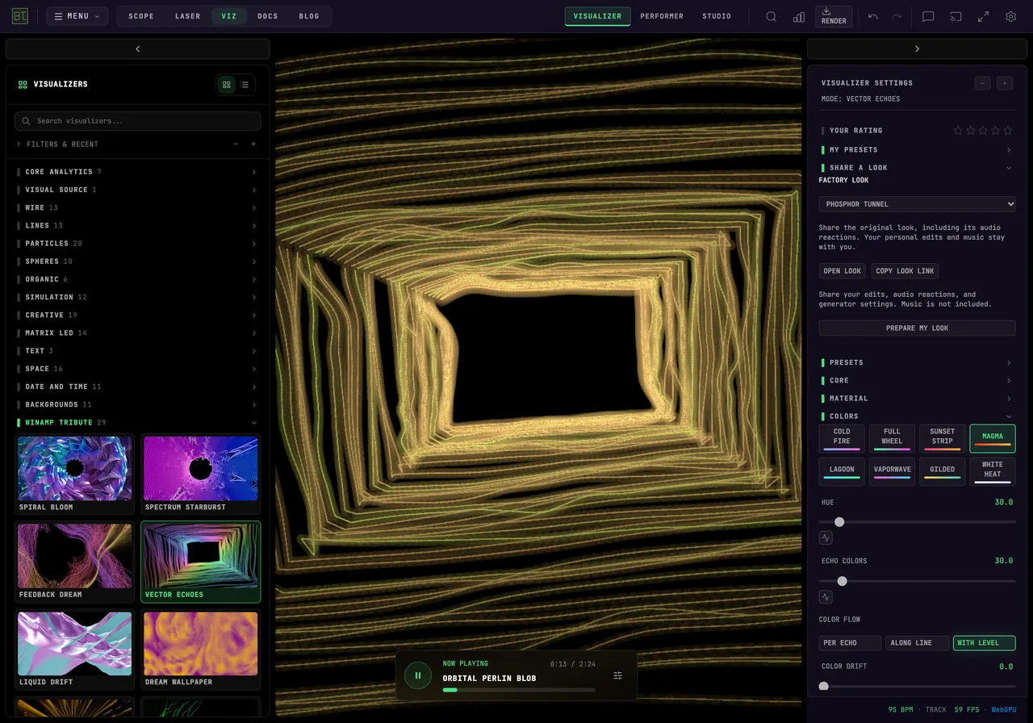Rate with the fifth star
This screenshot has height=723, width=1033.
1007,130
